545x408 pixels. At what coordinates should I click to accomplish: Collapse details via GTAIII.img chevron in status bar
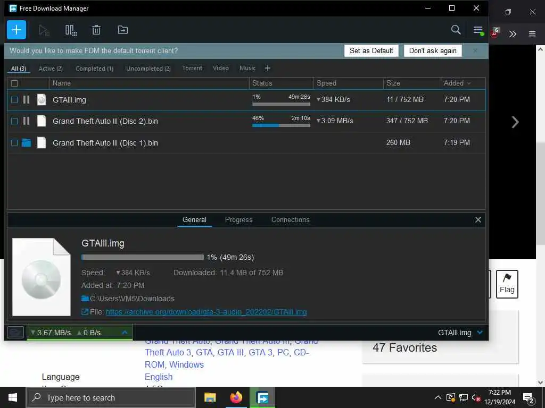point(480,333)
